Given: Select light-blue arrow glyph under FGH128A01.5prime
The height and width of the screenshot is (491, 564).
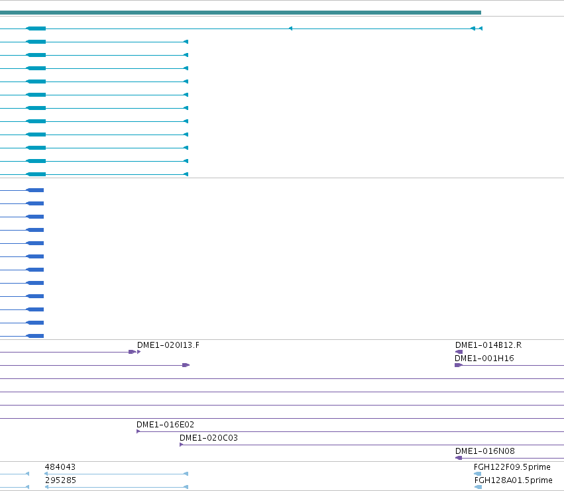Looking at the screenshot, I should 478,487.
